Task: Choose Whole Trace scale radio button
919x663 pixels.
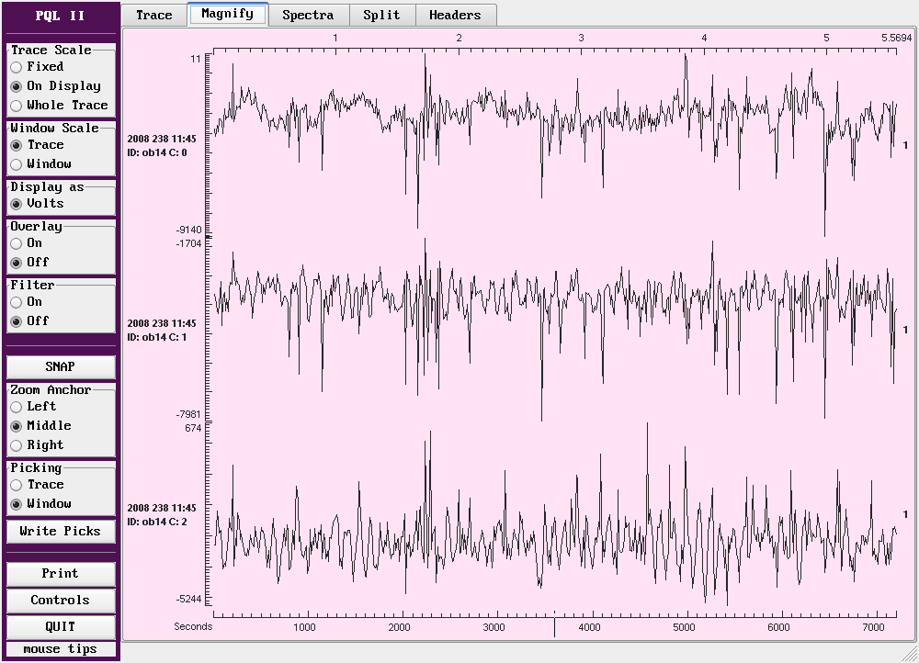Action: 17,106
